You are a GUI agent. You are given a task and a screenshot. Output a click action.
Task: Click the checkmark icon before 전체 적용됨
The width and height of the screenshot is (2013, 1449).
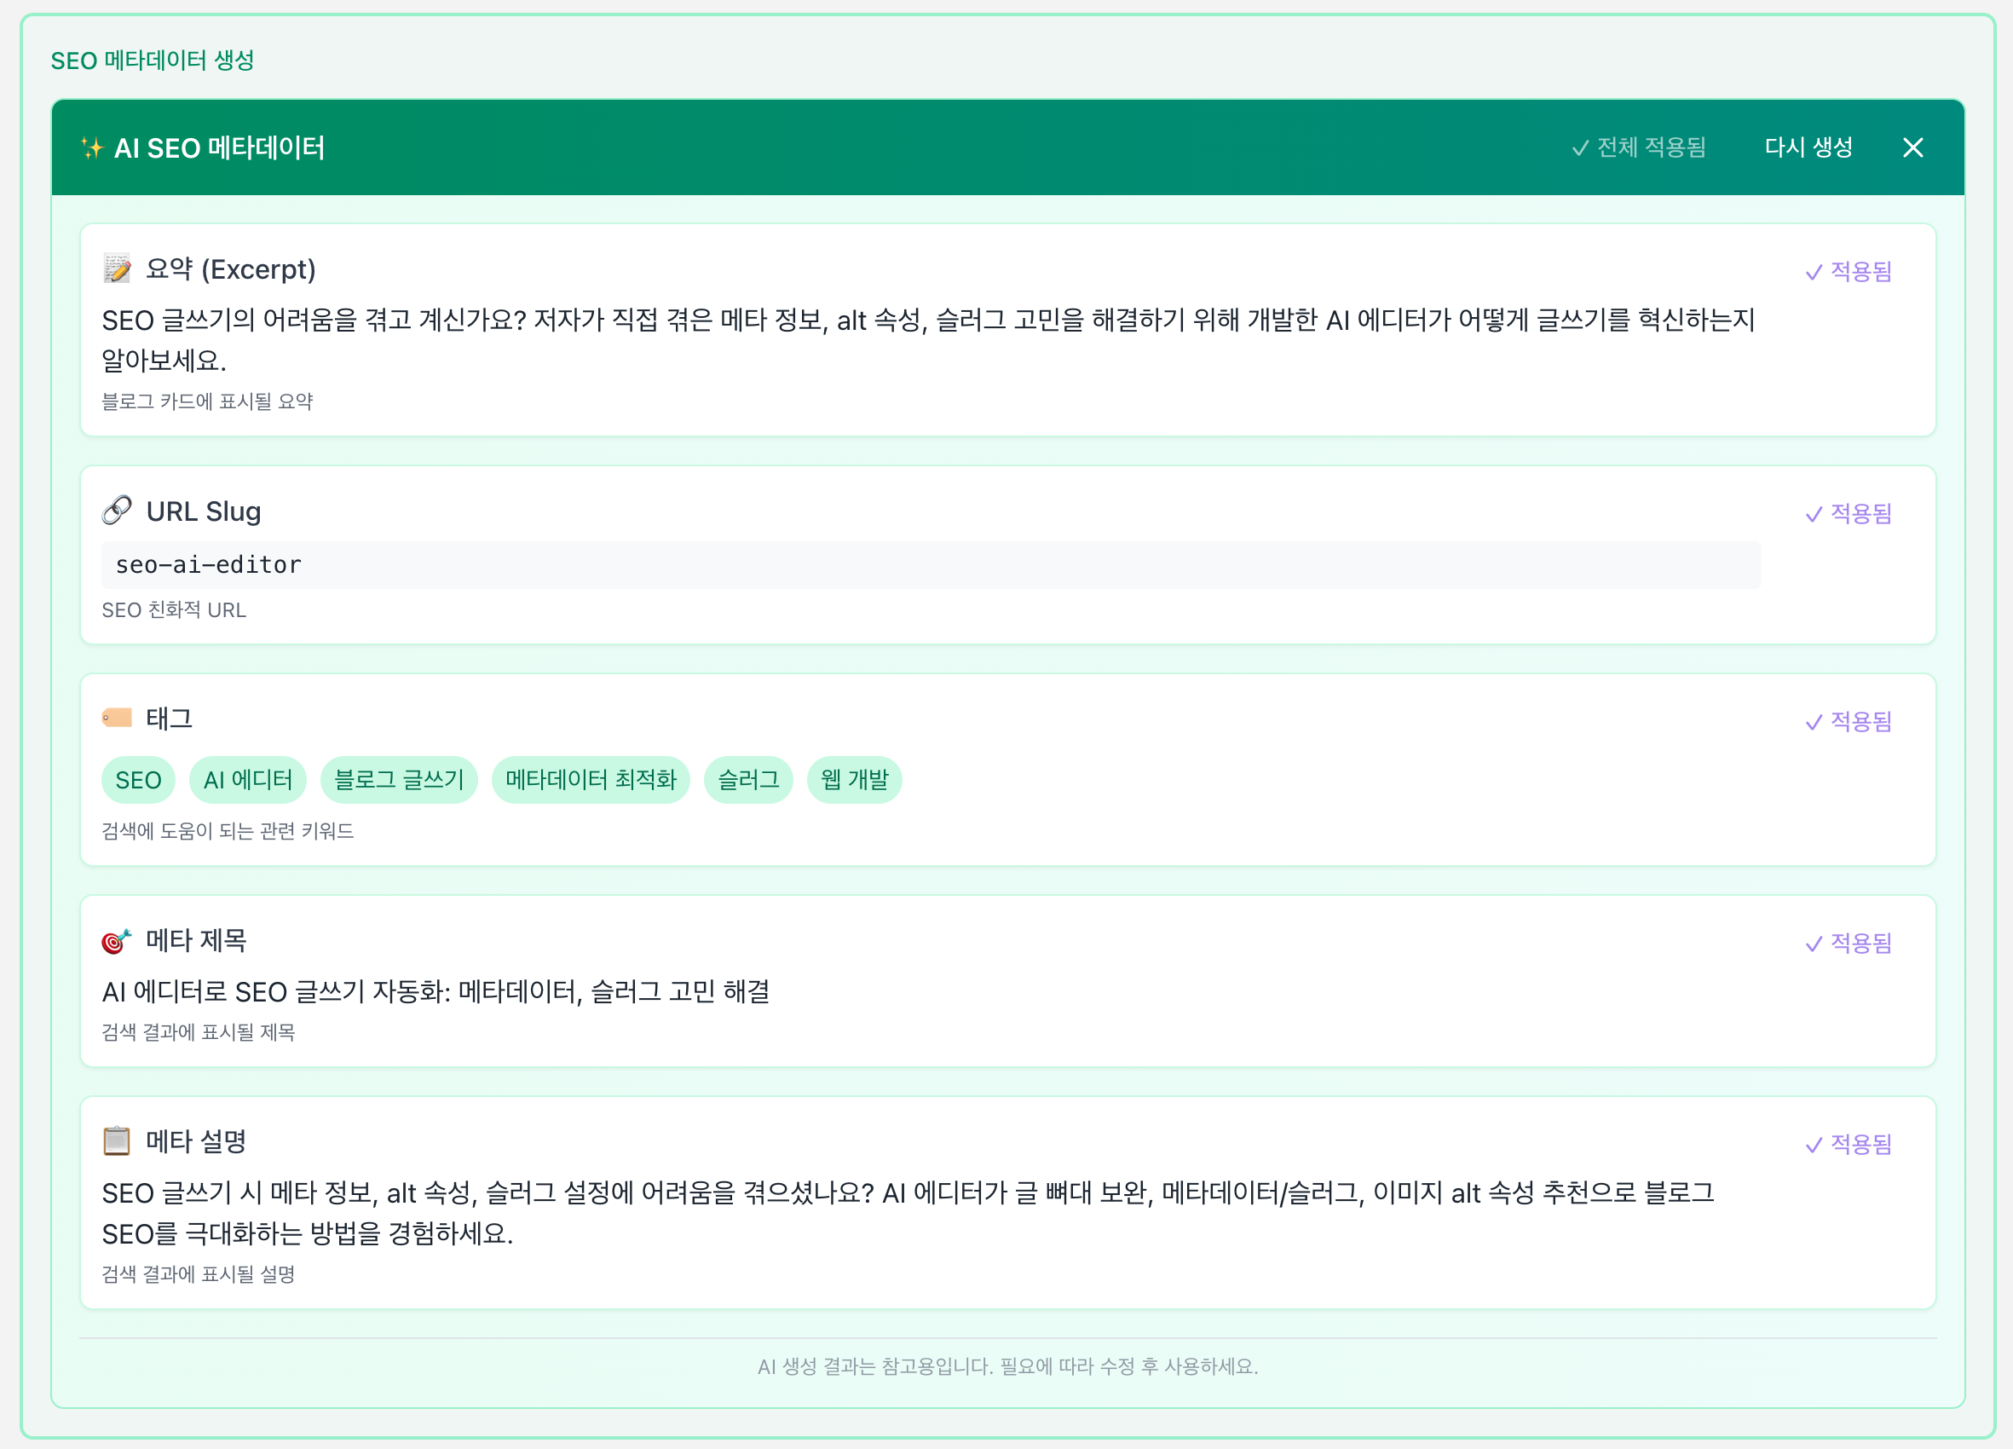point(1580,147)
